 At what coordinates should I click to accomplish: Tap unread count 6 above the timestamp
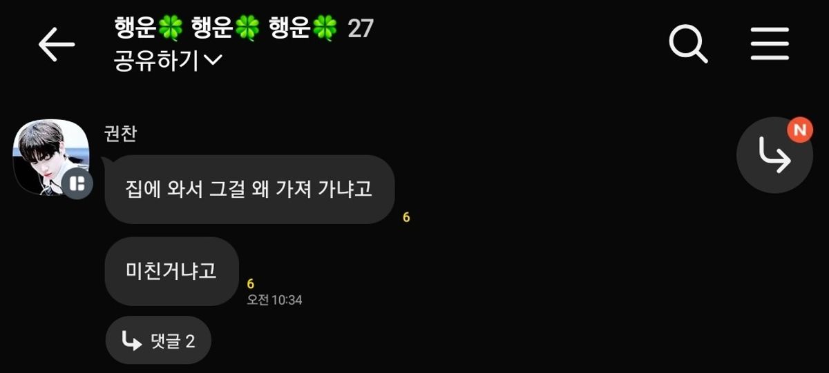(251, 284)
